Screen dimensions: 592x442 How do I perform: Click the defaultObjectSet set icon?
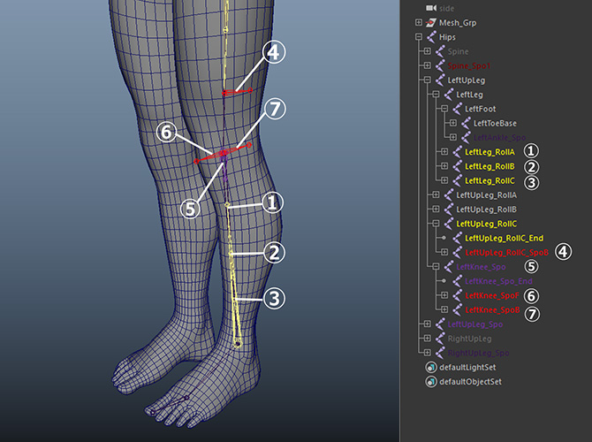pyautogui.click(x=432, y=382)
